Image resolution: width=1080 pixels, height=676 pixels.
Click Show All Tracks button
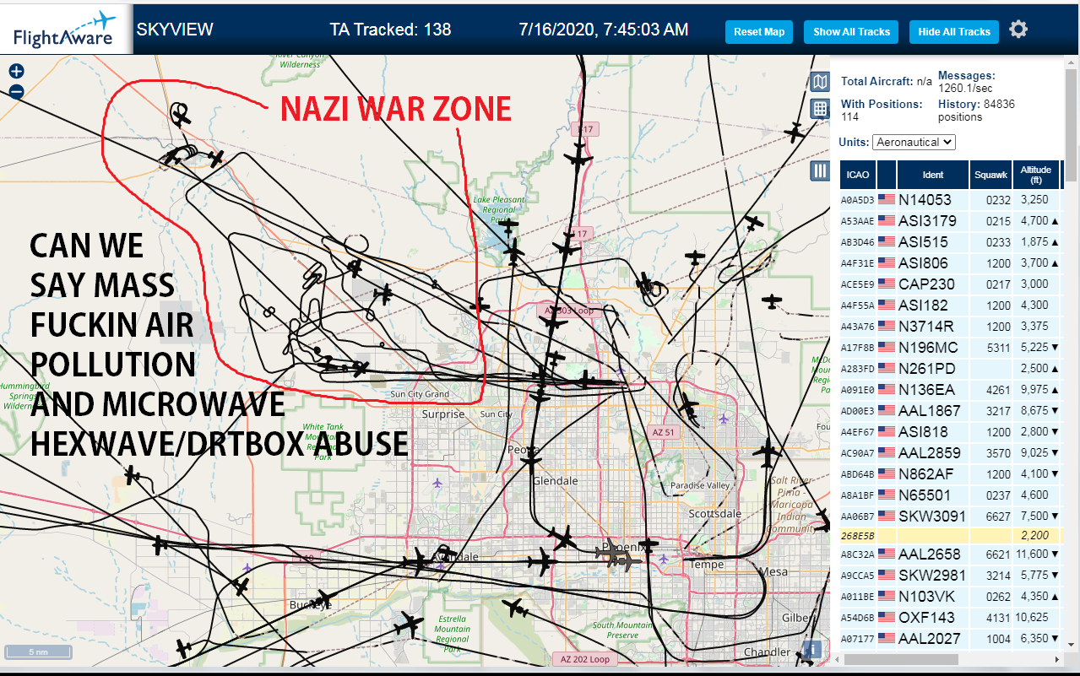[851, 32]
